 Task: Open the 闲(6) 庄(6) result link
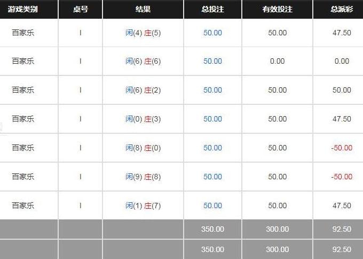click(x=143, y=62)
